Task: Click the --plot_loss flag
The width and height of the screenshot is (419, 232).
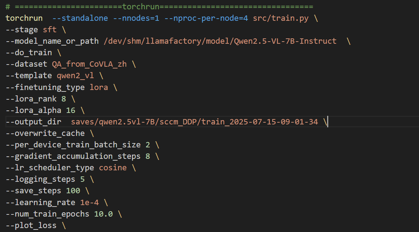Action: pos(31,225)
